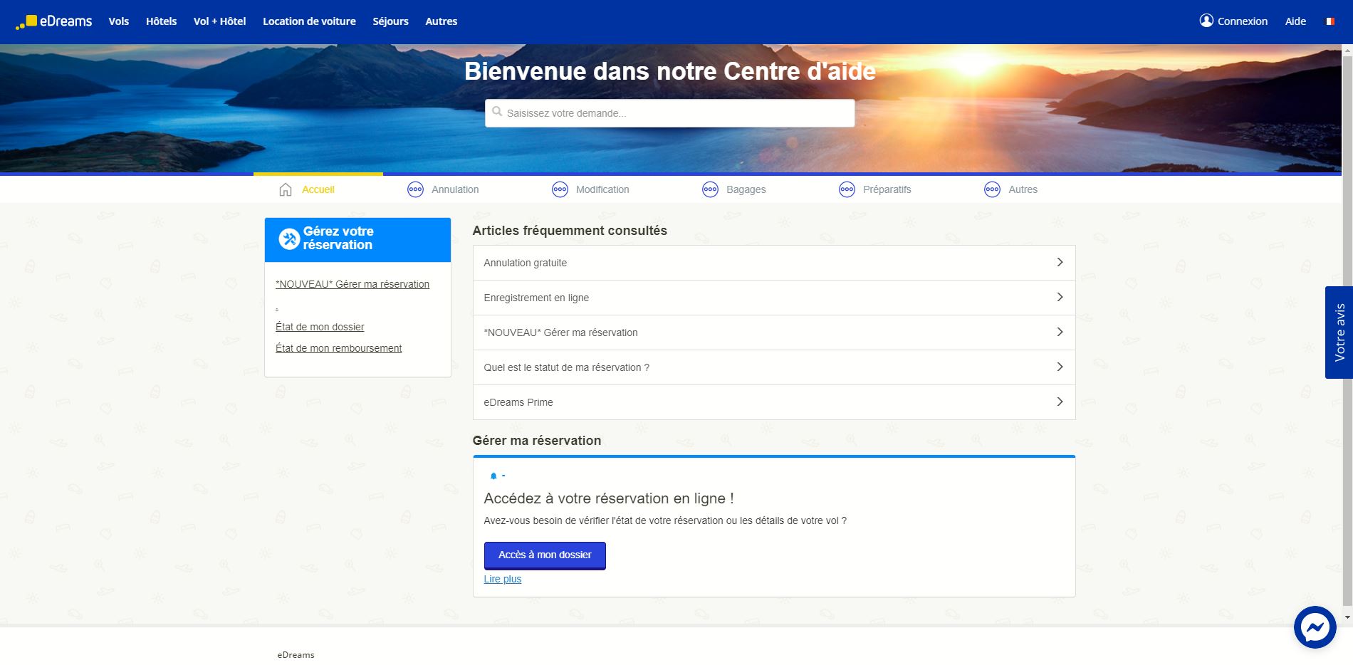Click the bell notification icon
The width and height of the screenshot is (1353, 665).
[x=493, y=476]
